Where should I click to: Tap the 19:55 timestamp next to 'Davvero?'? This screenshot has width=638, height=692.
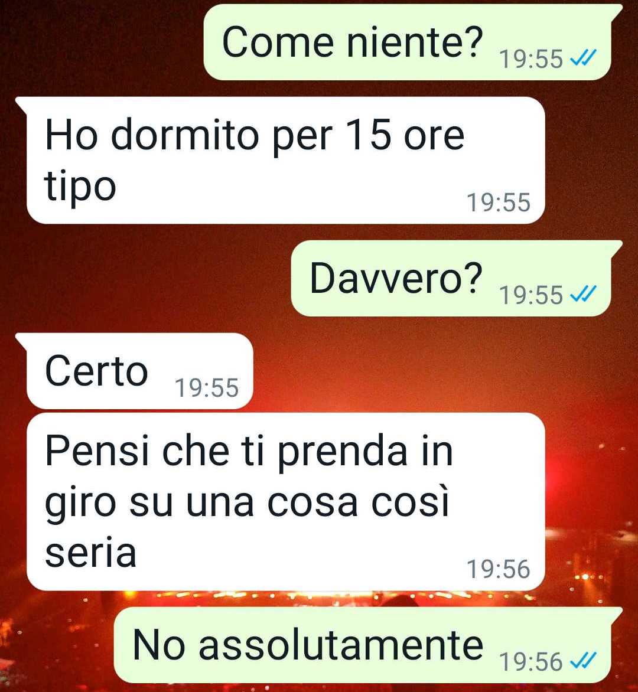[x=531, y=295]
